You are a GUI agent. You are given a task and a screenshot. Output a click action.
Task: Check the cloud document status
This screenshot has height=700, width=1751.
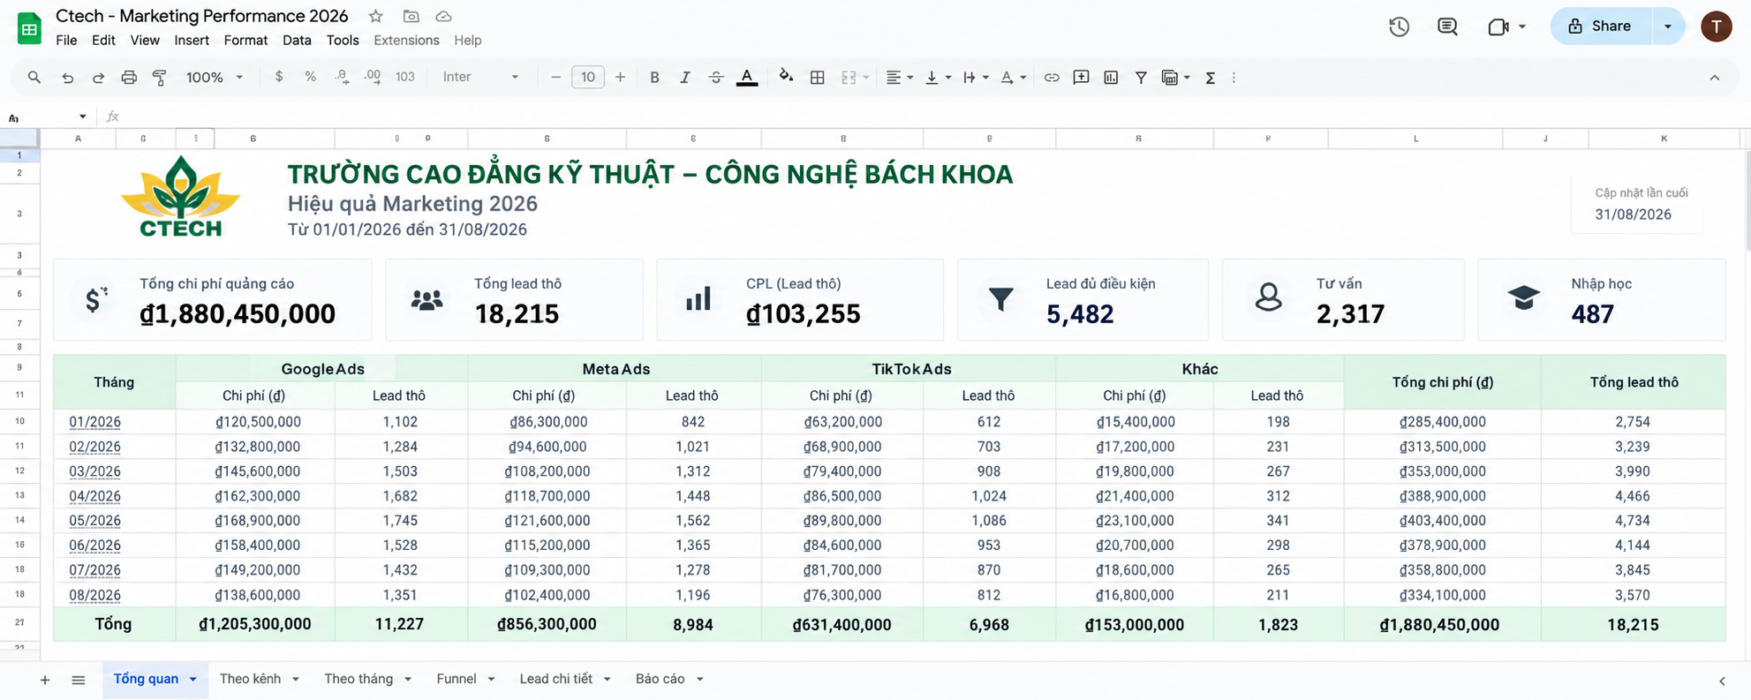click(444, 16)
